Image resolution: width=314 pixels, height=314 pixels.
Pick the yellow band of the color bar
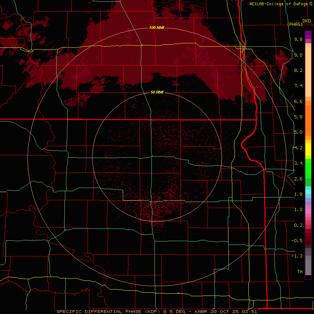[308, 149]
